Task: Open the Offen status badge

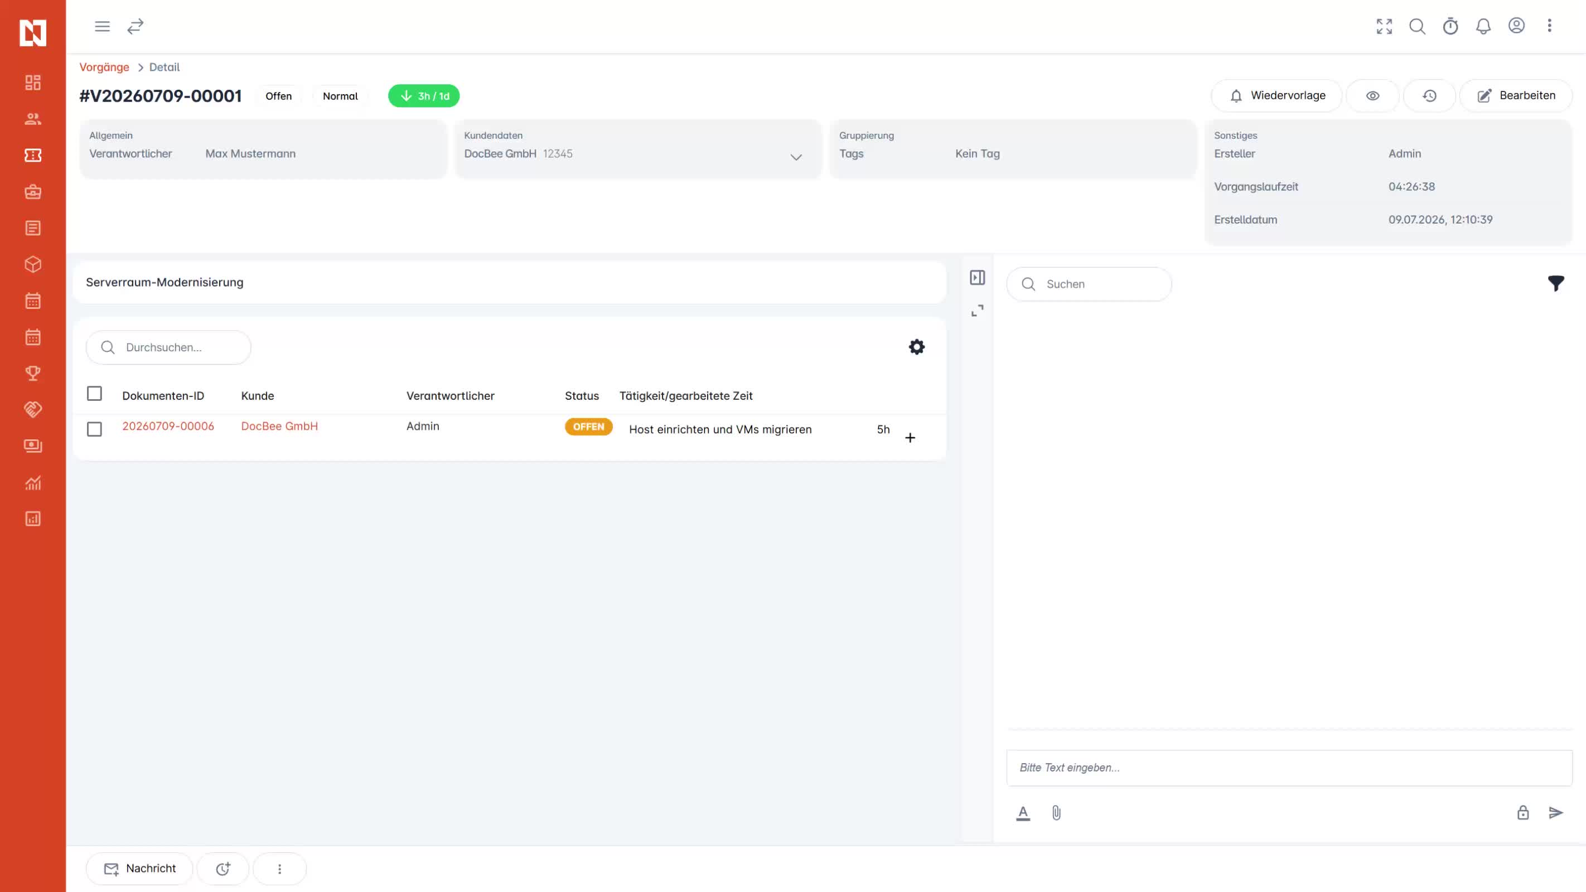Action: click(x=278, y=96)
